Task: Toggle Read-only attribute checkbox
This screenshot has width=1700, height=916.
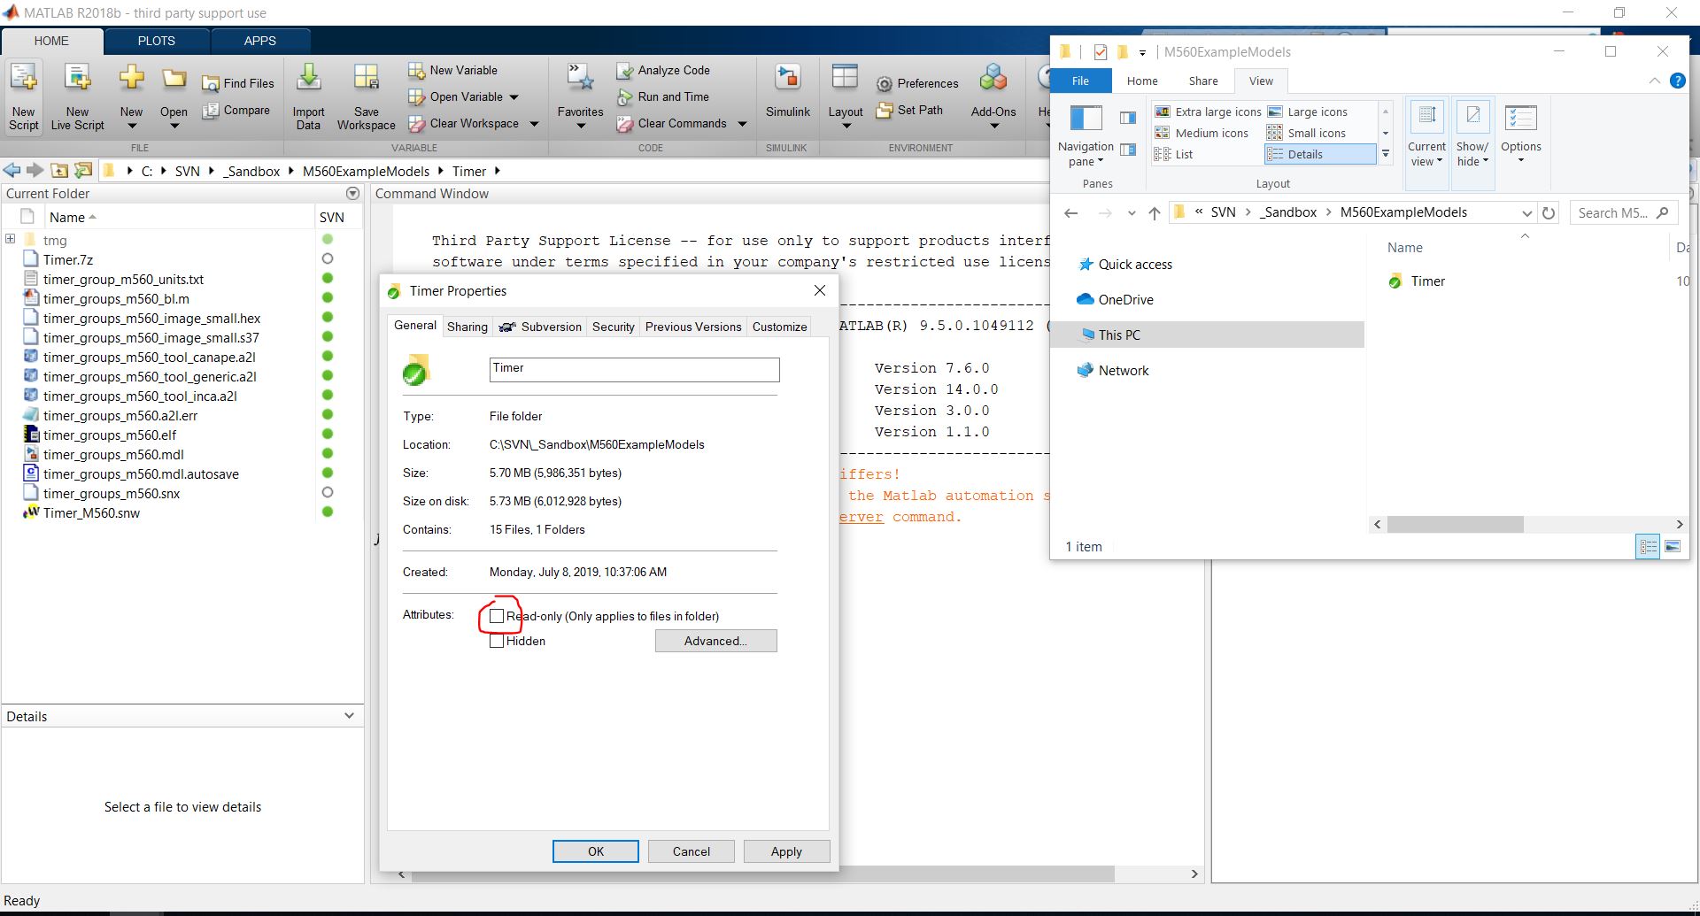Action: [x=497, y=616]
